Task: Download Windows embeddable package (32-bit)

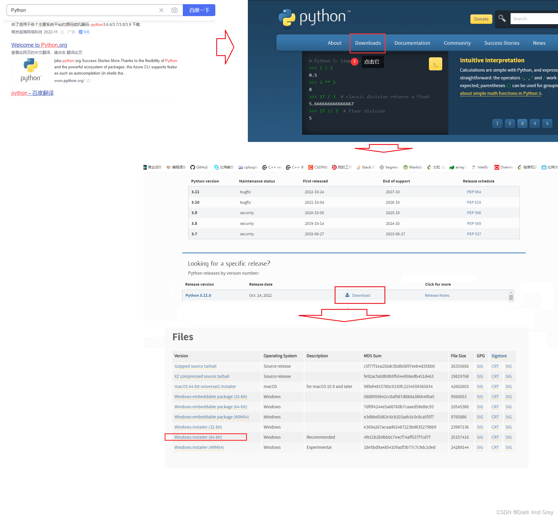Action: coord(211,397)
